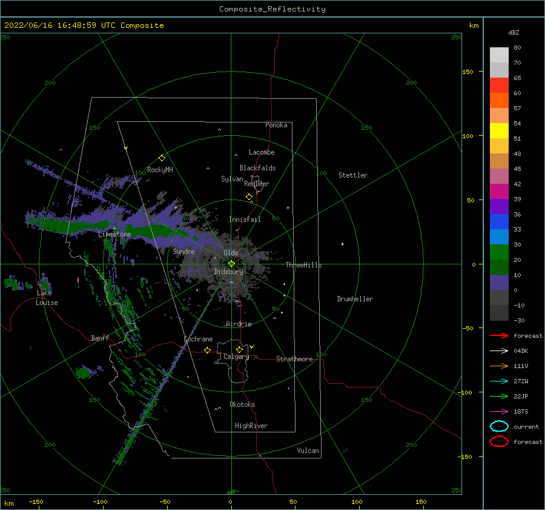Screen dimensions: 545x510
Task: Click the cyan current ellipse legend symbol
Action: click(x=499, y=426)
